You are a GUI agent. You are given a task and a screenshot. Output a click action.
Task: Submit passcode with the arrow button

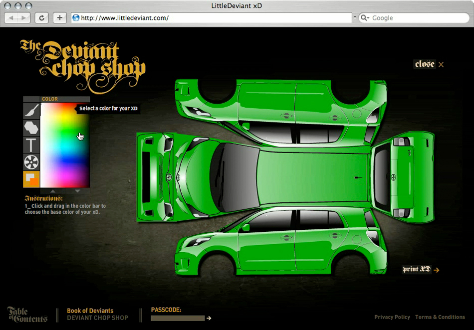pyautogui.click(x=209, y=318)
